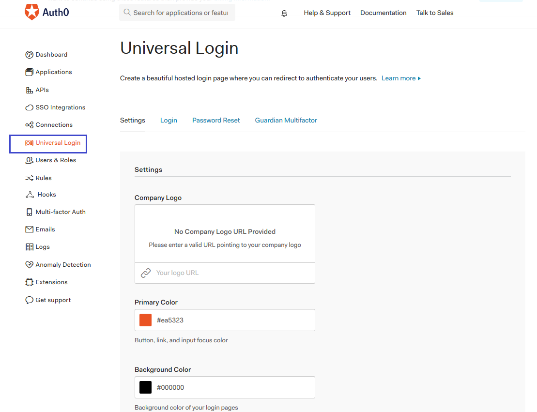
Task: Click the SSO Integrations cloud icon
Action: pyautogui.click(x=30, y=107)
